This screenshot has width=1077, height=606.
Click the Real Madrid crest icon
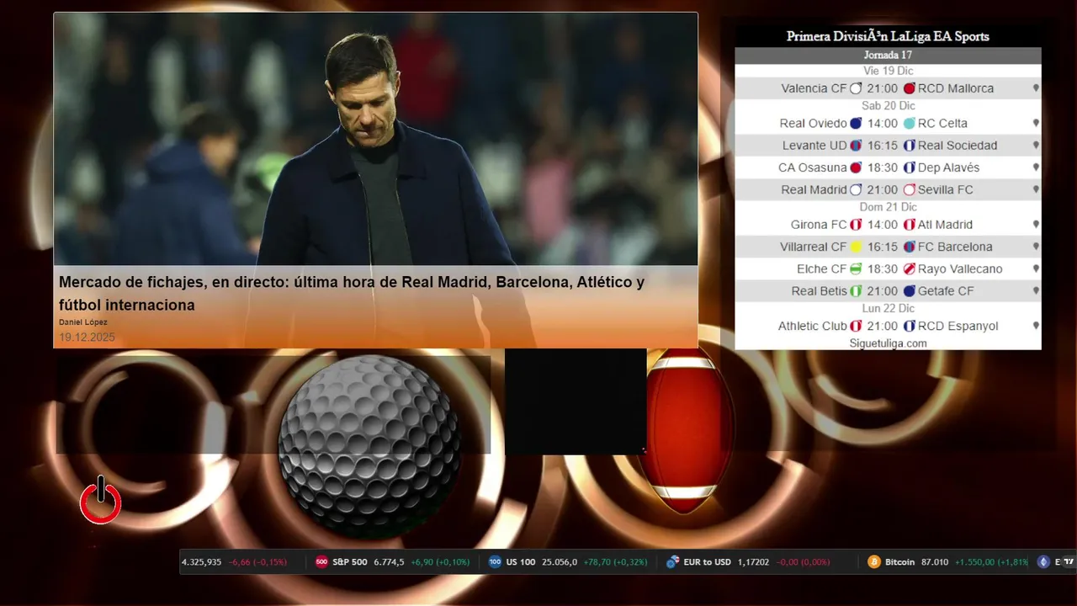coord(856,190)
